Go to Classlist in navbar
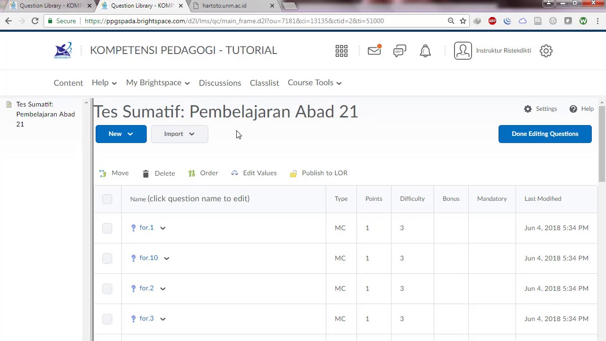606x341 pixels. coord(264,83)
